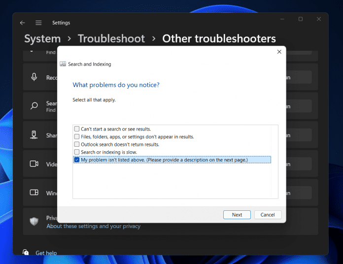
Task: Click the Get help headset icon
Action: click(26, 253)
